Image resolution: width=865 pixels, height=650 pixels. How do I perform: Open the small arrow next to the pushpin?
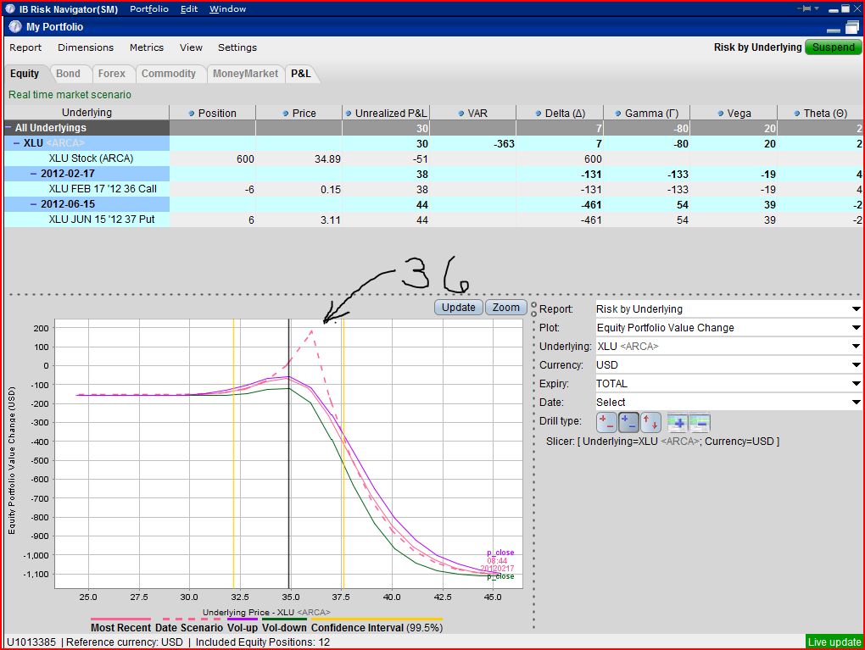[817, 8]
